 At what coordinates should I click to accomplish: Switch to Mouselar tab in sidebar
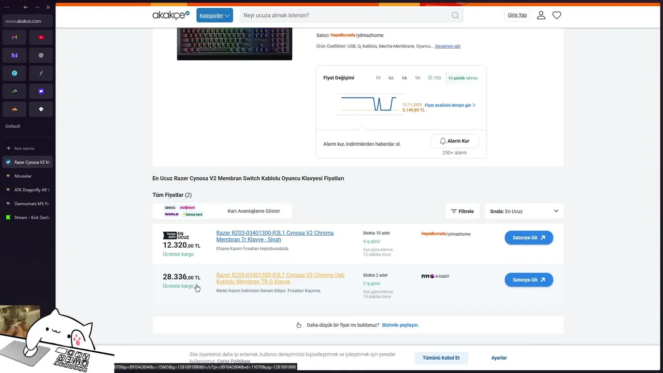pyautogui.click(x=27, y=176)
